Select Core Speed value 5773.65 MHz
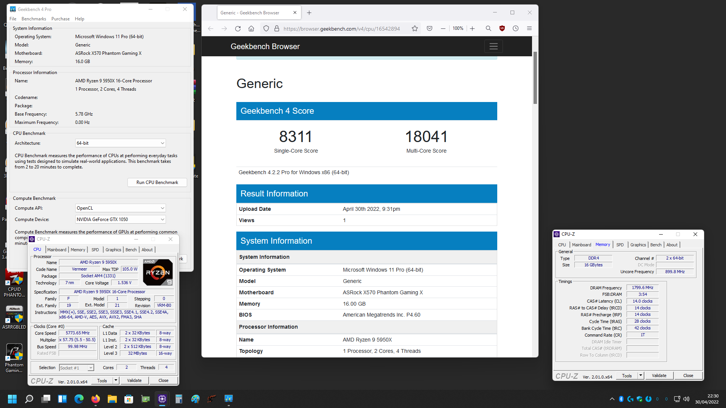Screen dimensions: 726x408 point(78,333)
